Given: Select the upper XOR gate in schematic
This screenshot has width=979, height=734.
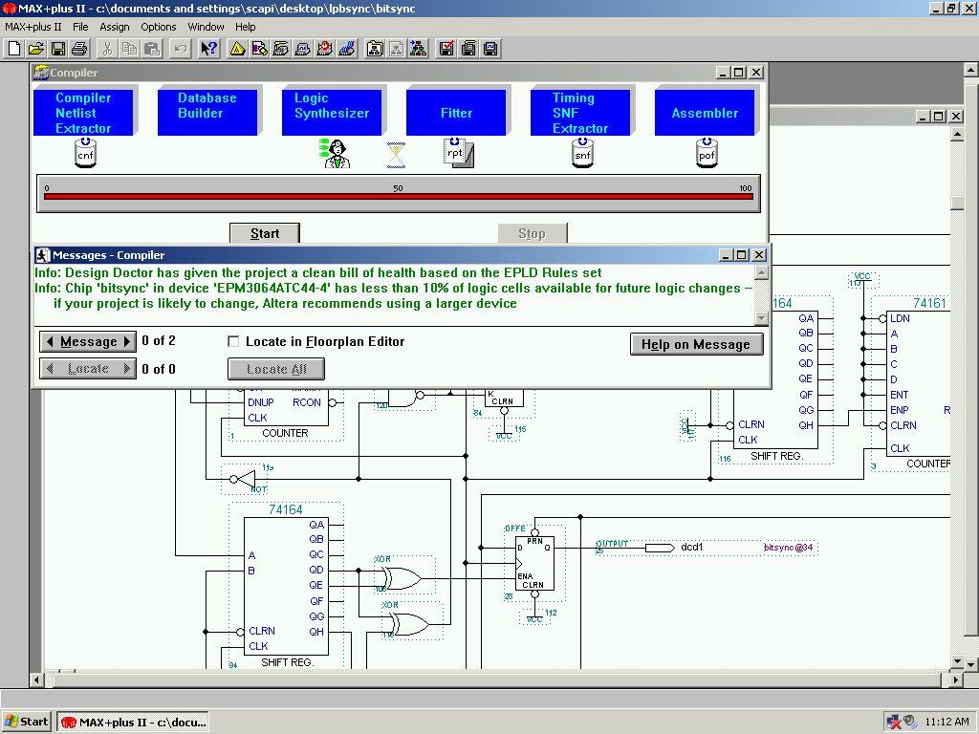Looking at the screenshot, I should click(404, 578).
